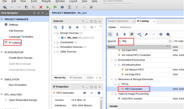Click the Sources toolbar overflow chevrons
Image resolution: width=184 pixels, height=109 pixels.
click(x=101, y=26)
